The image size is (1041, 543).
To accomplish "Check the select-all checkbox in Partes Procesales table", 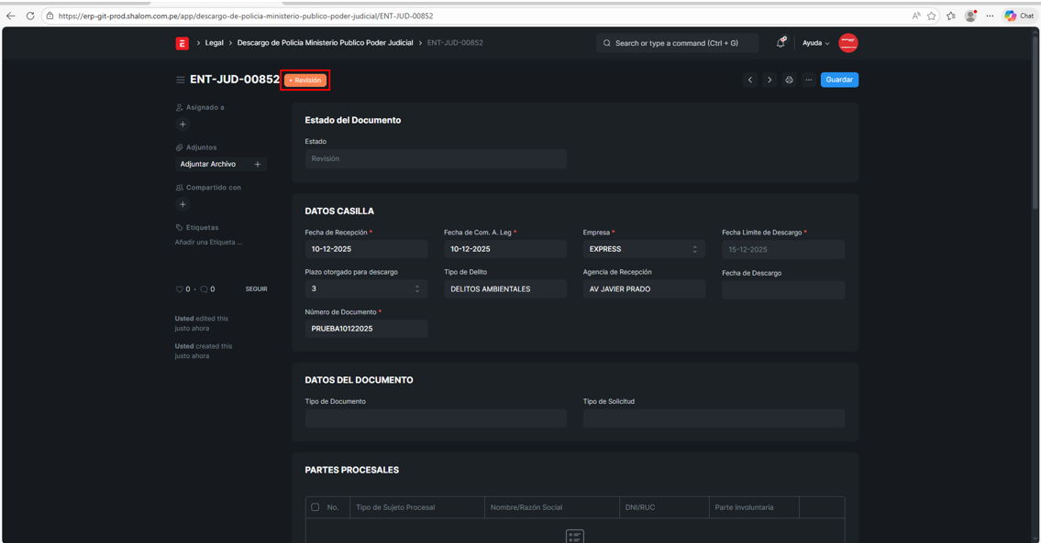I will [316, 507].
